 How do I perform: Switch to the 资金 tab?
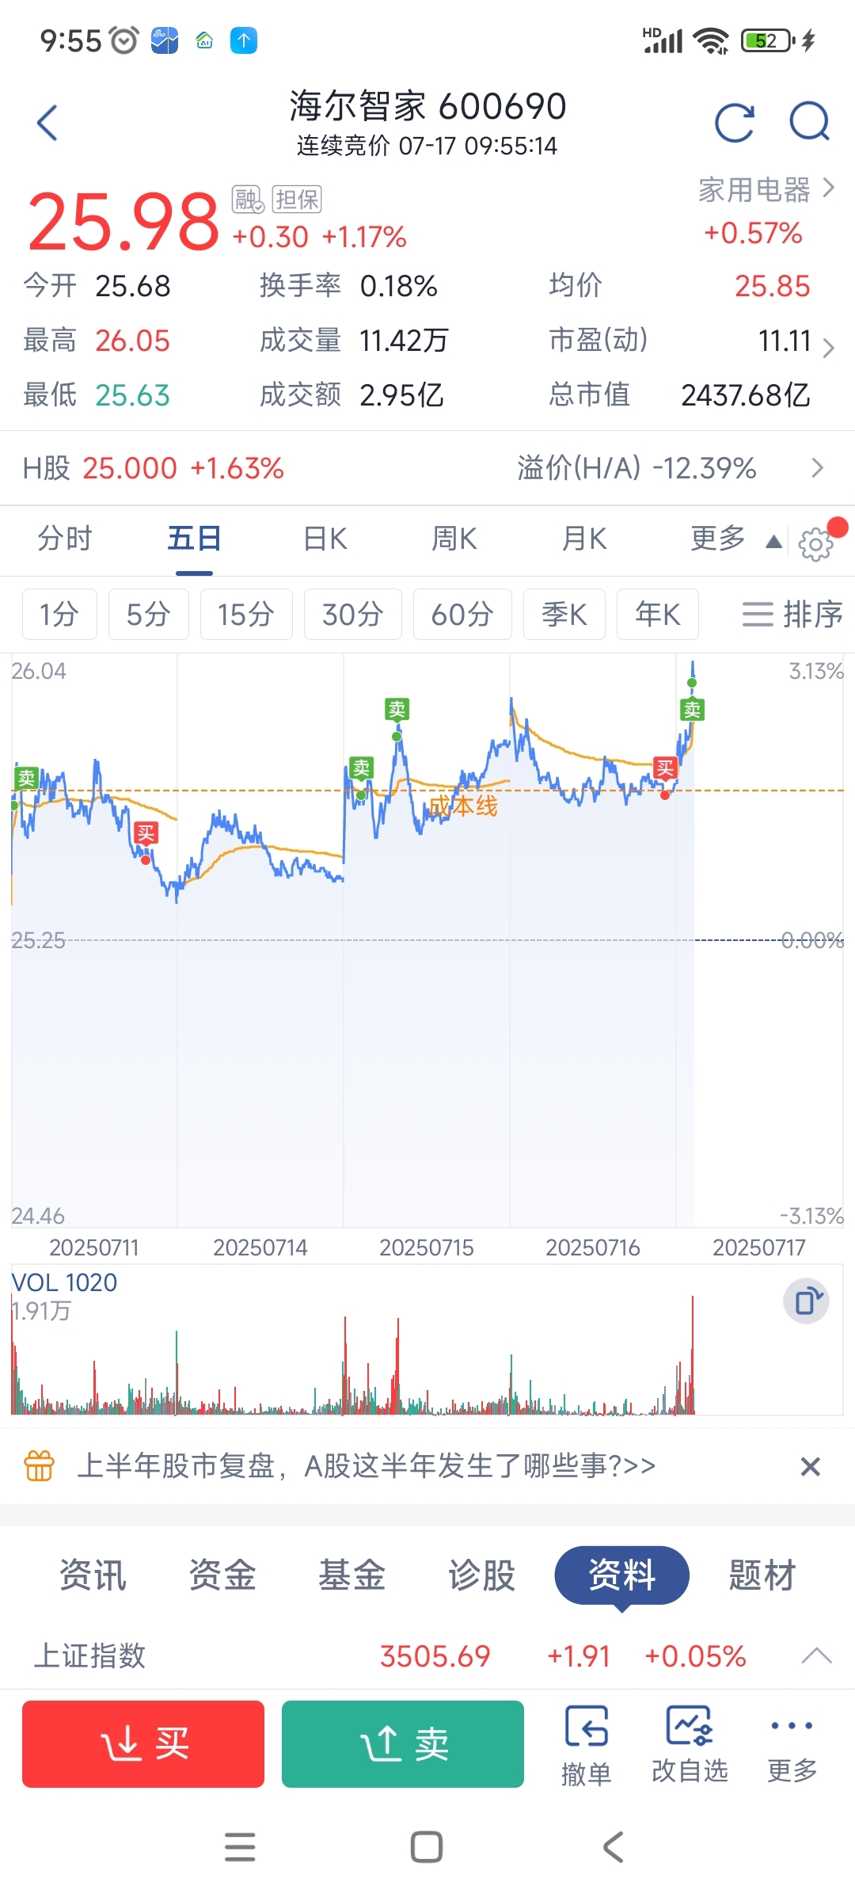coord(222,1575)
